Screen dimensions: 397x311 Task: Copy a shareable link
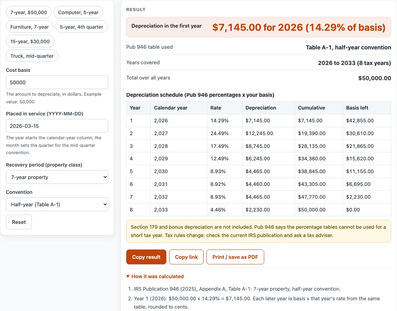[186, 257]
